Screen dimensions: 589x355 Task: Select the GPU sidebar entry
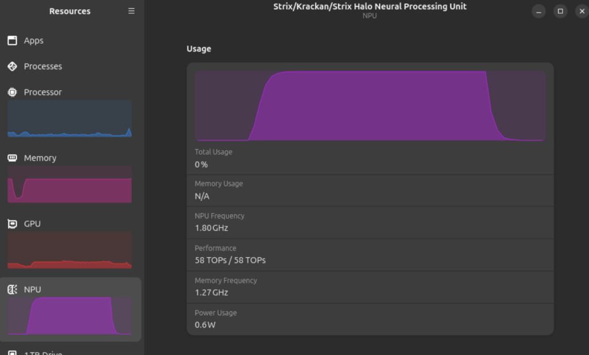point(71,244)
